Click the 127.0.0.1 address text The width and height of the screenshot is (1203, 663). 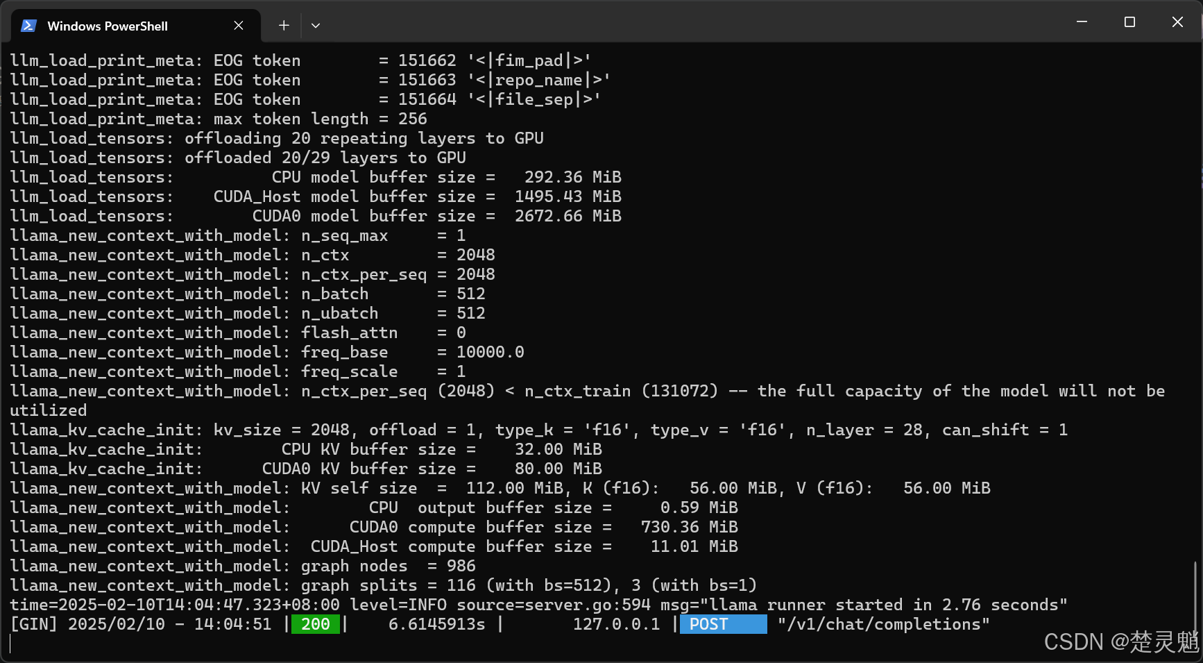(617, 624)
